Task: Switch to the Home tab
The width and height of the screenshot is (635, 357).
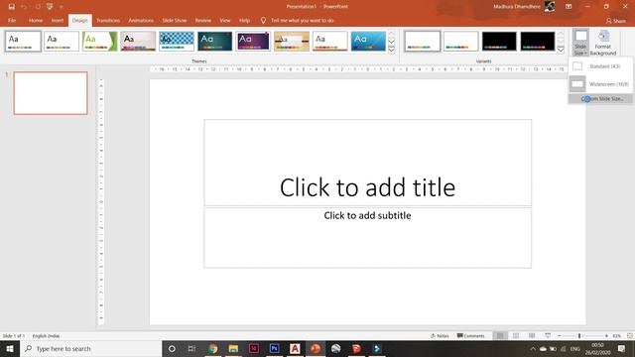Action: tap(36, 20)
